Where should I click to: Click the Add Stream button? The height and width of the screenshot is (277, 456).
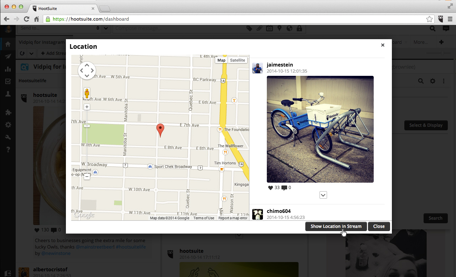pos(54,53)
